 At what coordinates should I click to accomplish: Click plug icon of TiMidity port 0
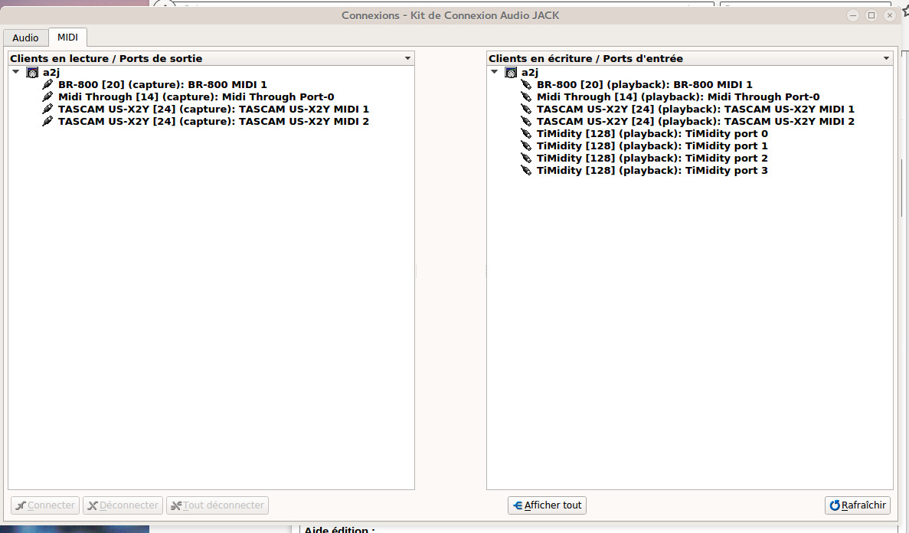tap(526, 133)
